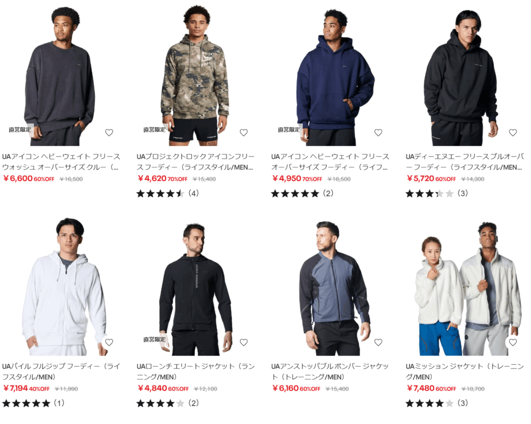531x424 pixels.
Task: Add the navy oversized hoodie to favorites
Action: point(378,133)
